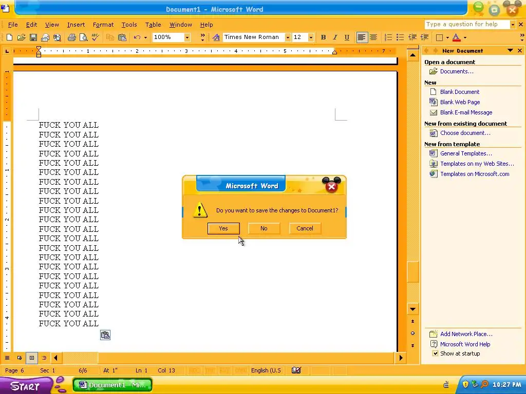Click the Document1 taskbar button
Viewport: 526px width, 394px height.
coord(112,385)
